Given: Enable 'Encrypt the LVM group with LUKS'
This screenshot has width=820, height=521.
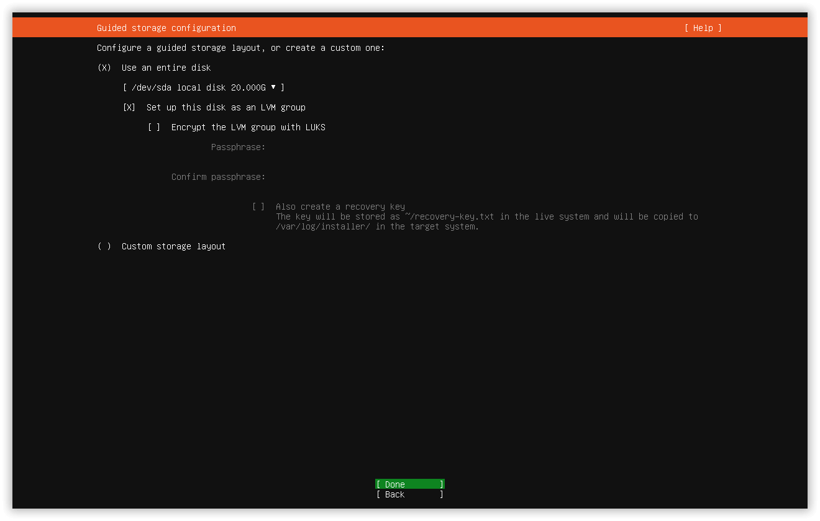Looking at the screenshot, I should tap(154, 127).
